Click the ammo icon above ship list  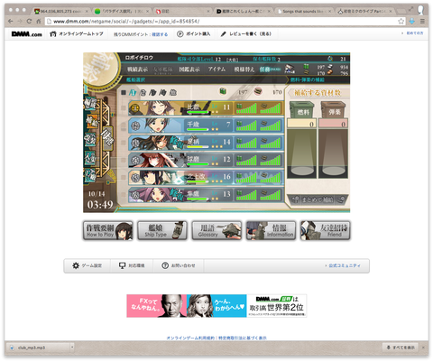pos(258,91)
